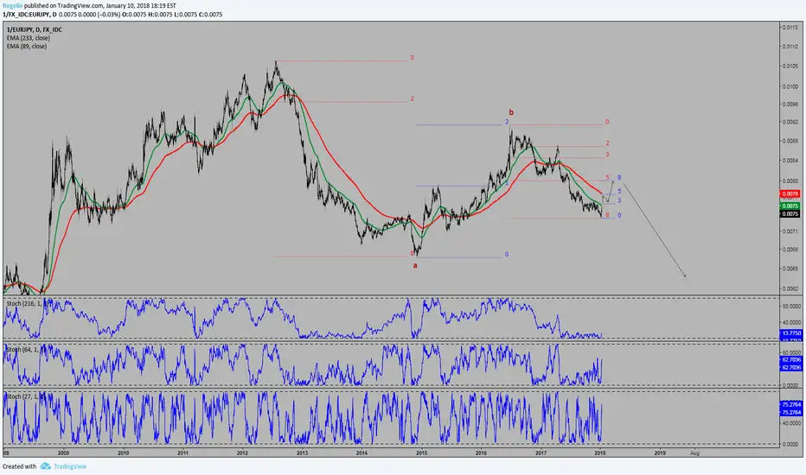Click the 2009 year label on time axis
Image resolution: width=806 pixels, height=475 pixels.
pos(63,453)
